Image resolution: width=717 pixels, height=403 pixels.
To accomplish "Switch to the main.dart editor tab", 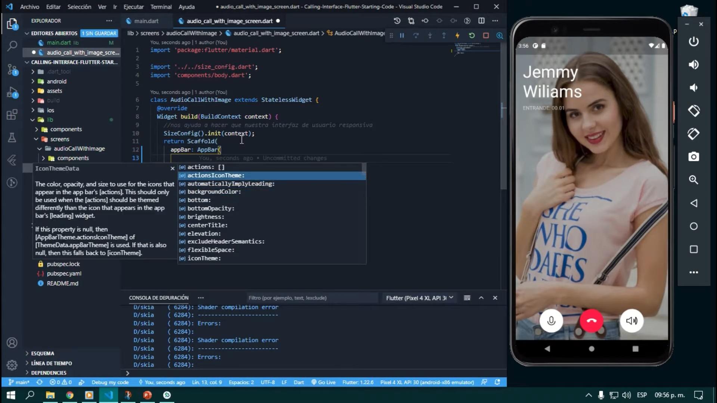I will click(x=146, y=21).
